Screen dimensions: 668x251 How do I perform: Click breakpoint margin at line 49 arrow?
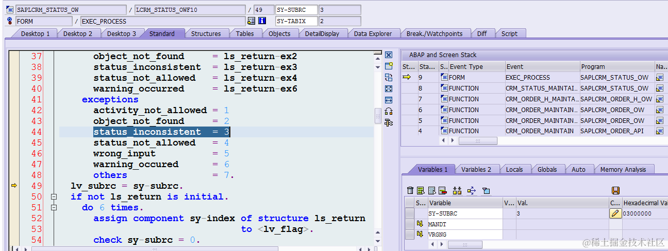tap(14, 186)
